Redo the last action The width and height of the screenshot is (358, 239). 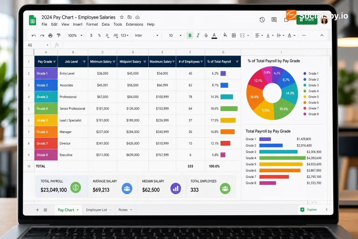tap(42, 35)
